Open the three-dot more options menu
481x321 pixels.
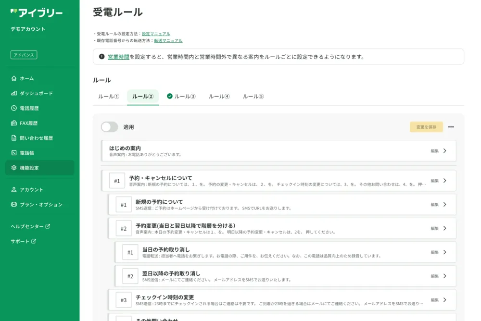coord(451,127)
